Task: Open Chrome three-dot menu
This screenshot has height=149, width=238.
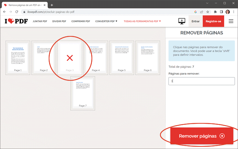Action: [234, 12]
